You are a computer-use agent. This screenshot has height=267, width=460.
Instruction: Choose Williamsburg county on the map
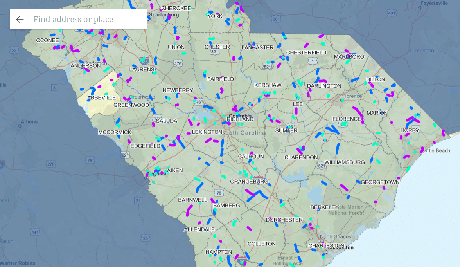[344, 162]
